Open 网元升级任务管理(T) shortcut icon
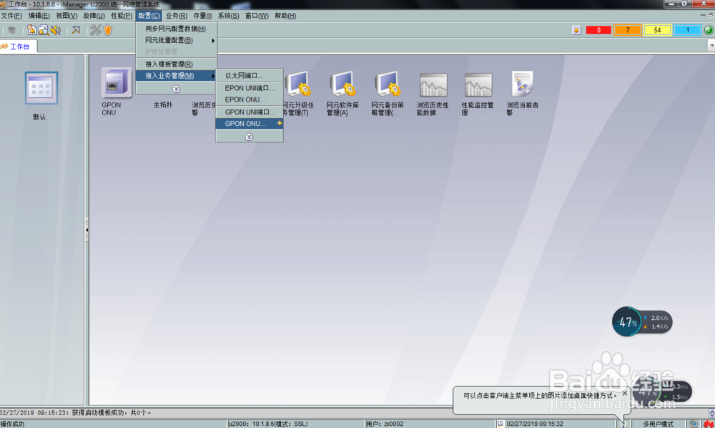Screen dimensions: 715x428 tap(299, 84)
